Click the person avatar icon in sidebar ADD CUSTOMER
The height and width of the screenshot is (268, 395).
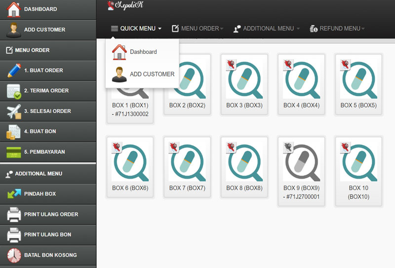point(14,30)
